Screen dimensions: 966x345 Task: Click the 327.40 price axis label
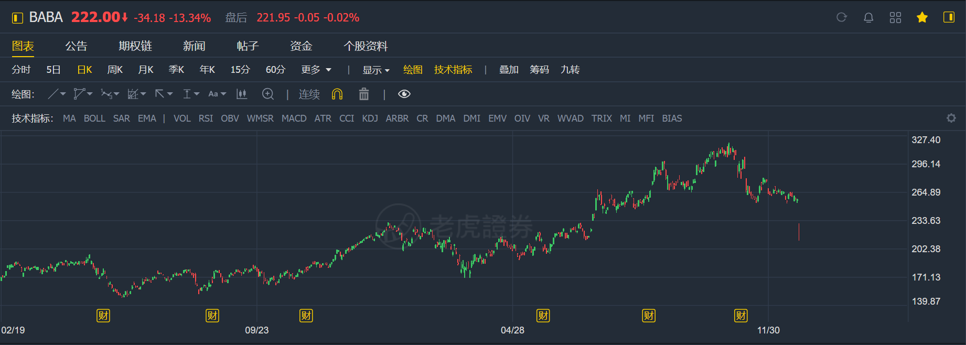coord(926,140)
